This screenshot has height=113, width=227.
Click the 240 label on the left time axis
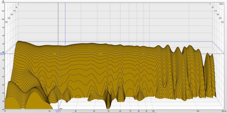pos(9,18)
